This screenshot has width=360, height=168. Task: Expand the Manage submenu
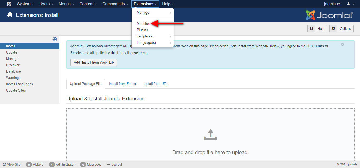click(x=153, y=13)
